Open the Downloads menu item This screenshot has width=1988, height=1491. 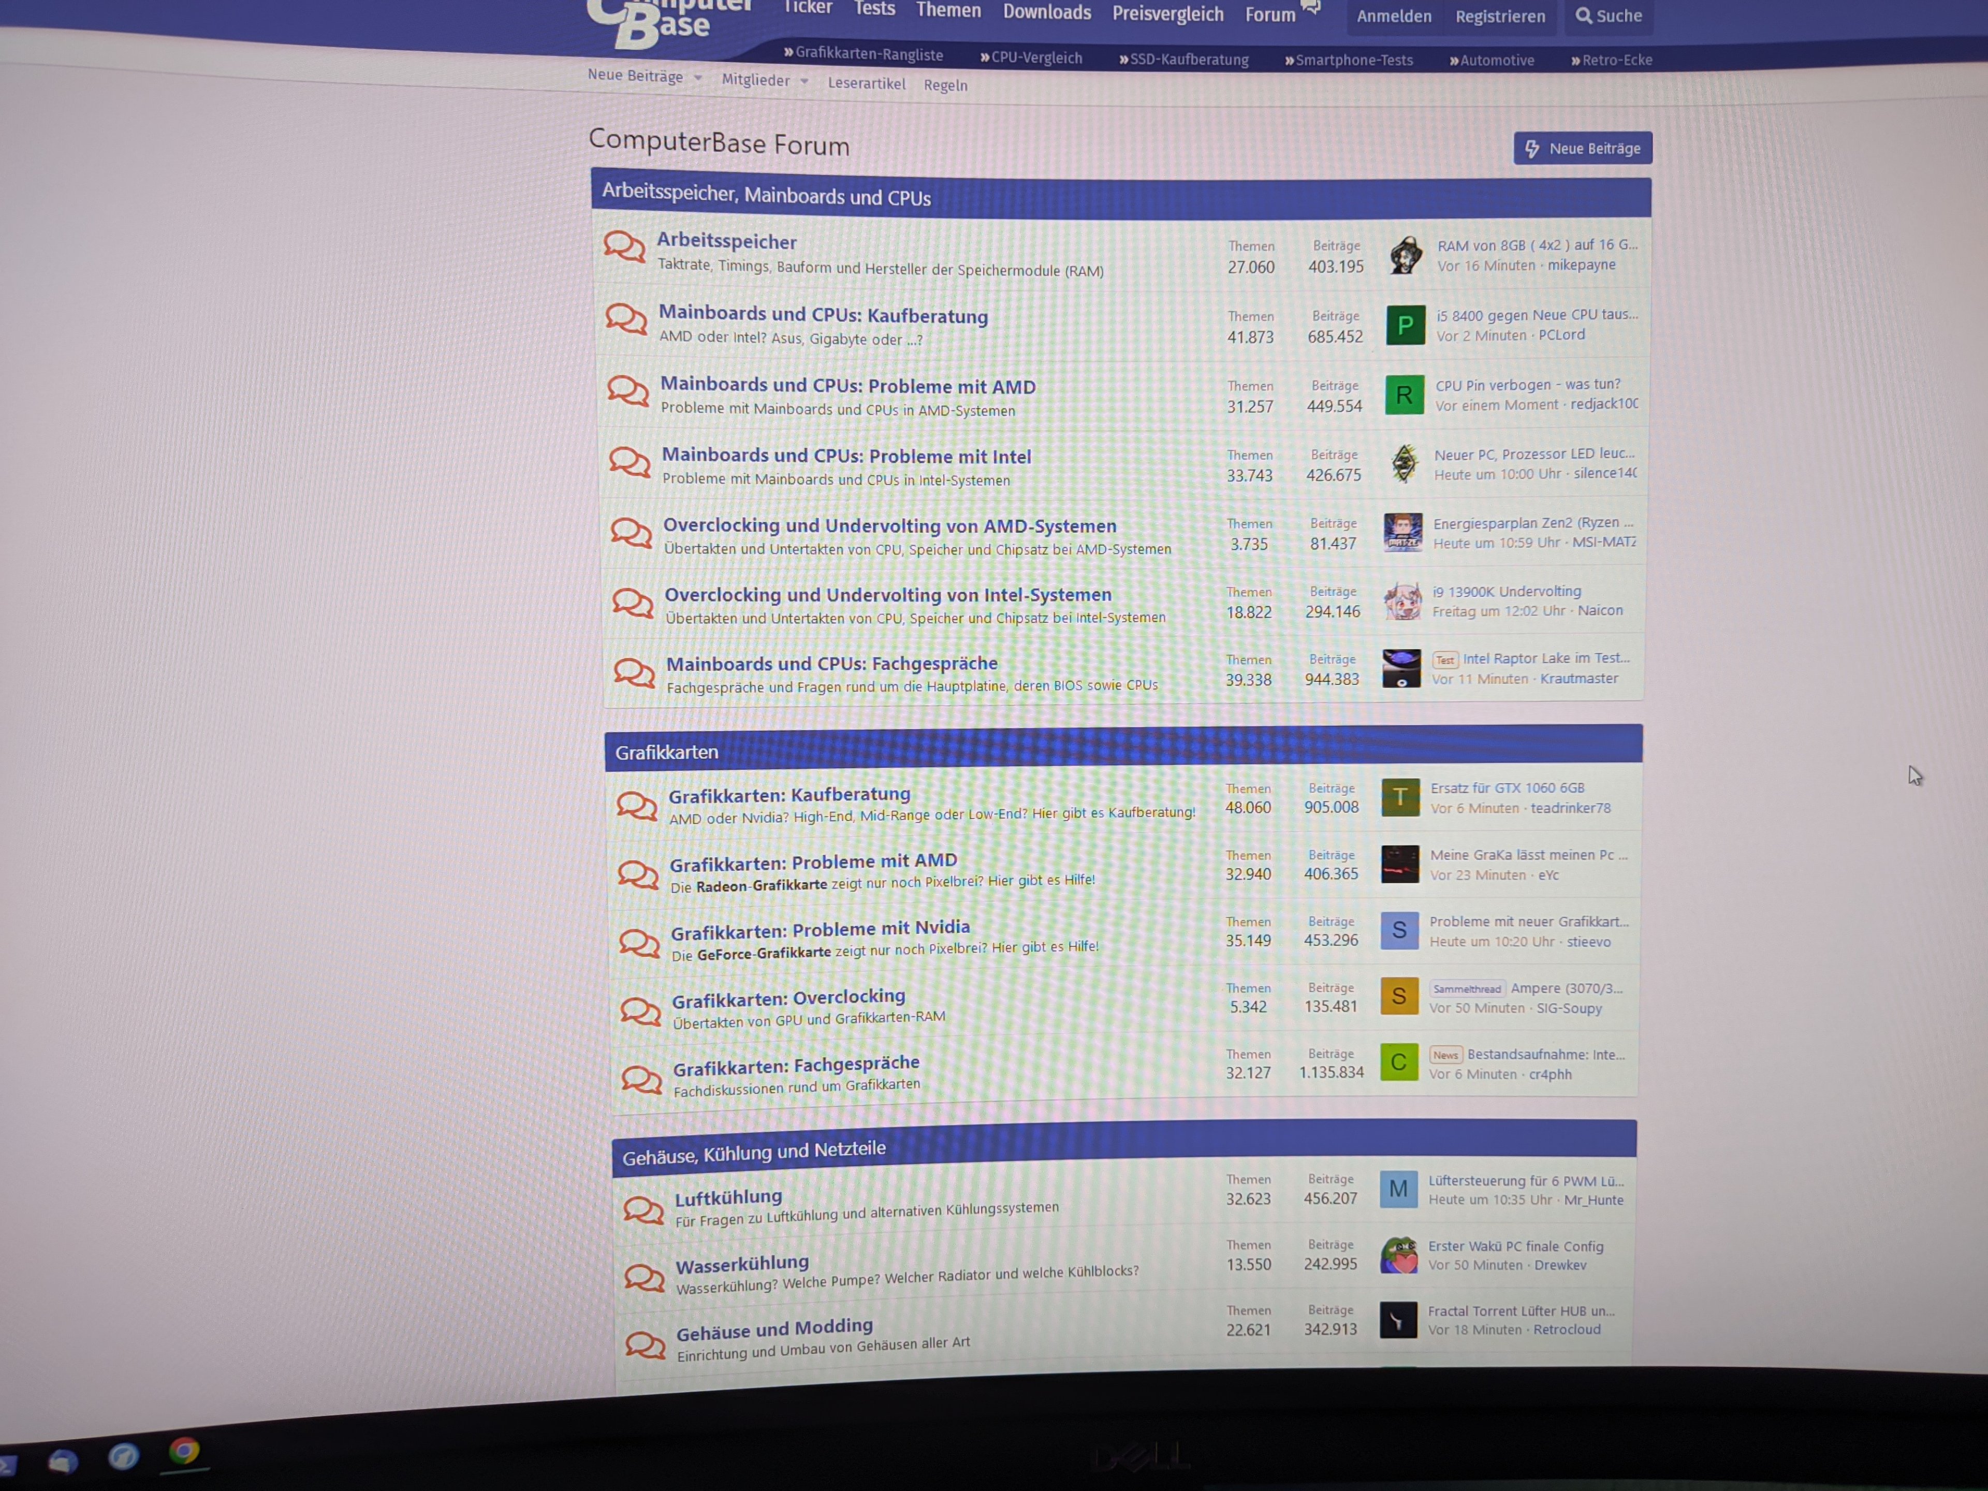1046,12
